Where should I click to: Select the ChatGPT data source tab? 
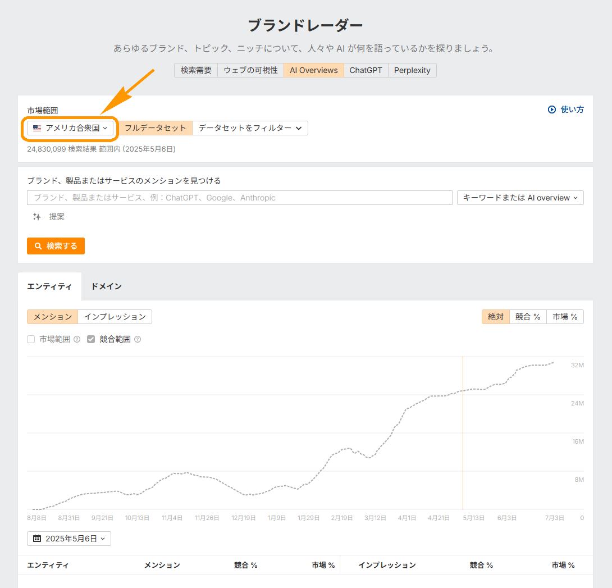366,70
